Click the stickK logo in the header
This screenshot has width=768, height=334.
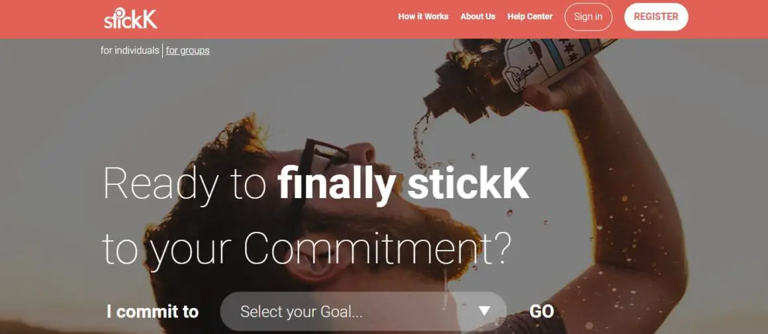tap(131, 18)
